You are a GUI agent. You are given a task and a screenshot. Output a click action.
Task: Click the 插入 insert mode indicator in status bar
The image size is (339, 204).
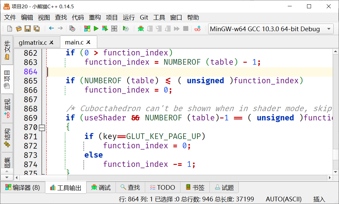pos(319,199)
